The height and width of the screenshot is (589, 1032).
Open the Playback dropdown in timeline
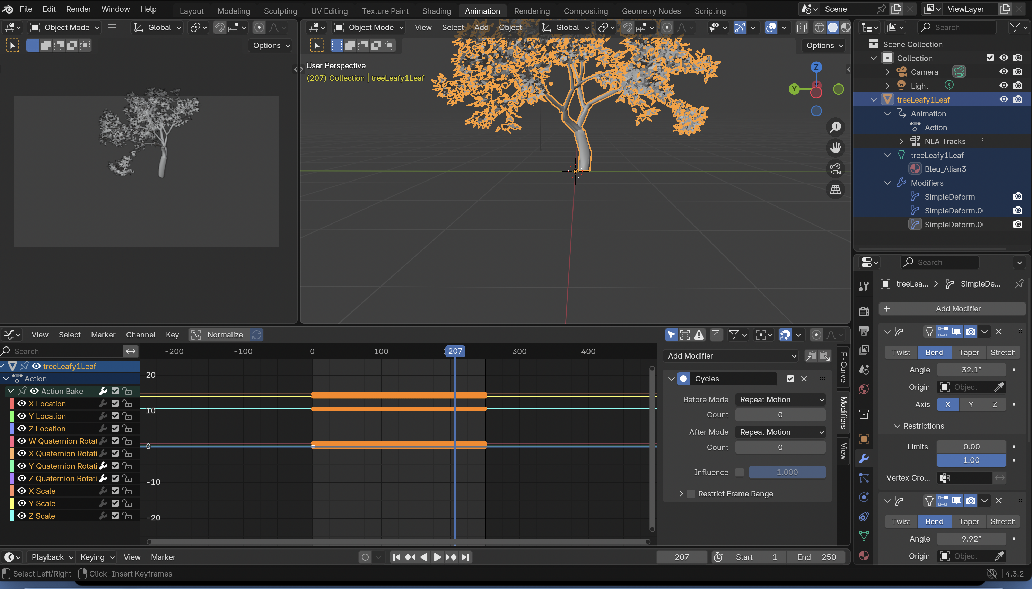[x=51, y=557]
